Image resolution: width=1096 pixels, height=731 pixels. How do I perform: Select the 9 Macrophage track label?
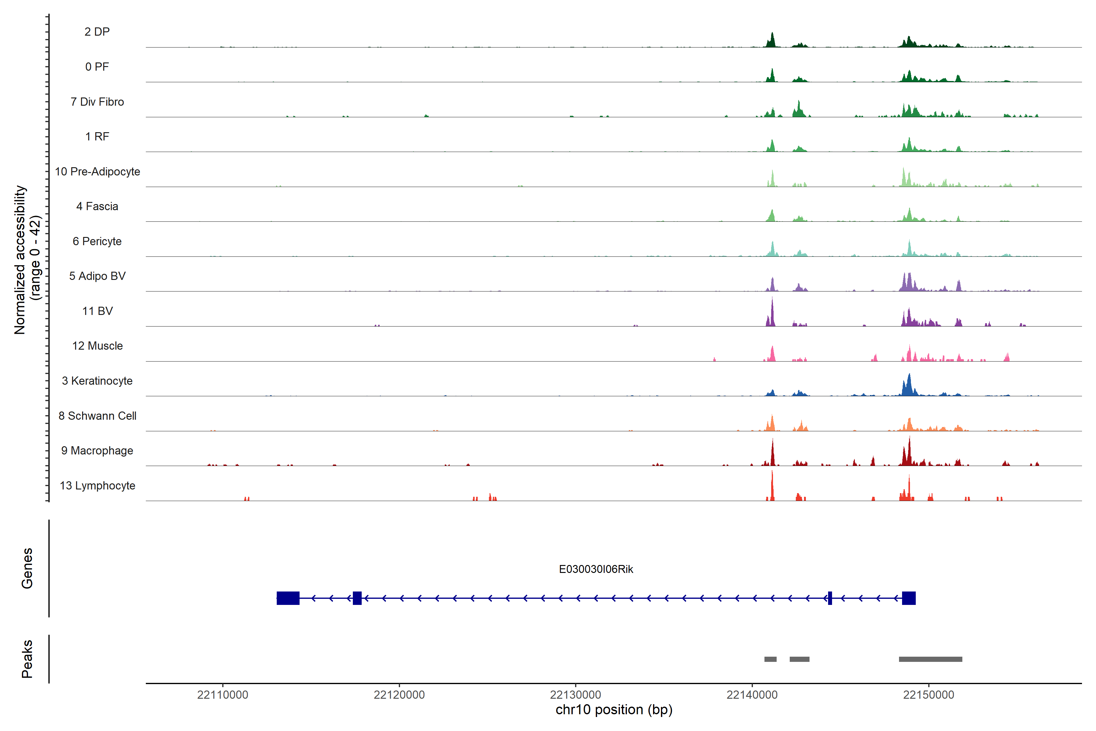[x=97, y=450]
